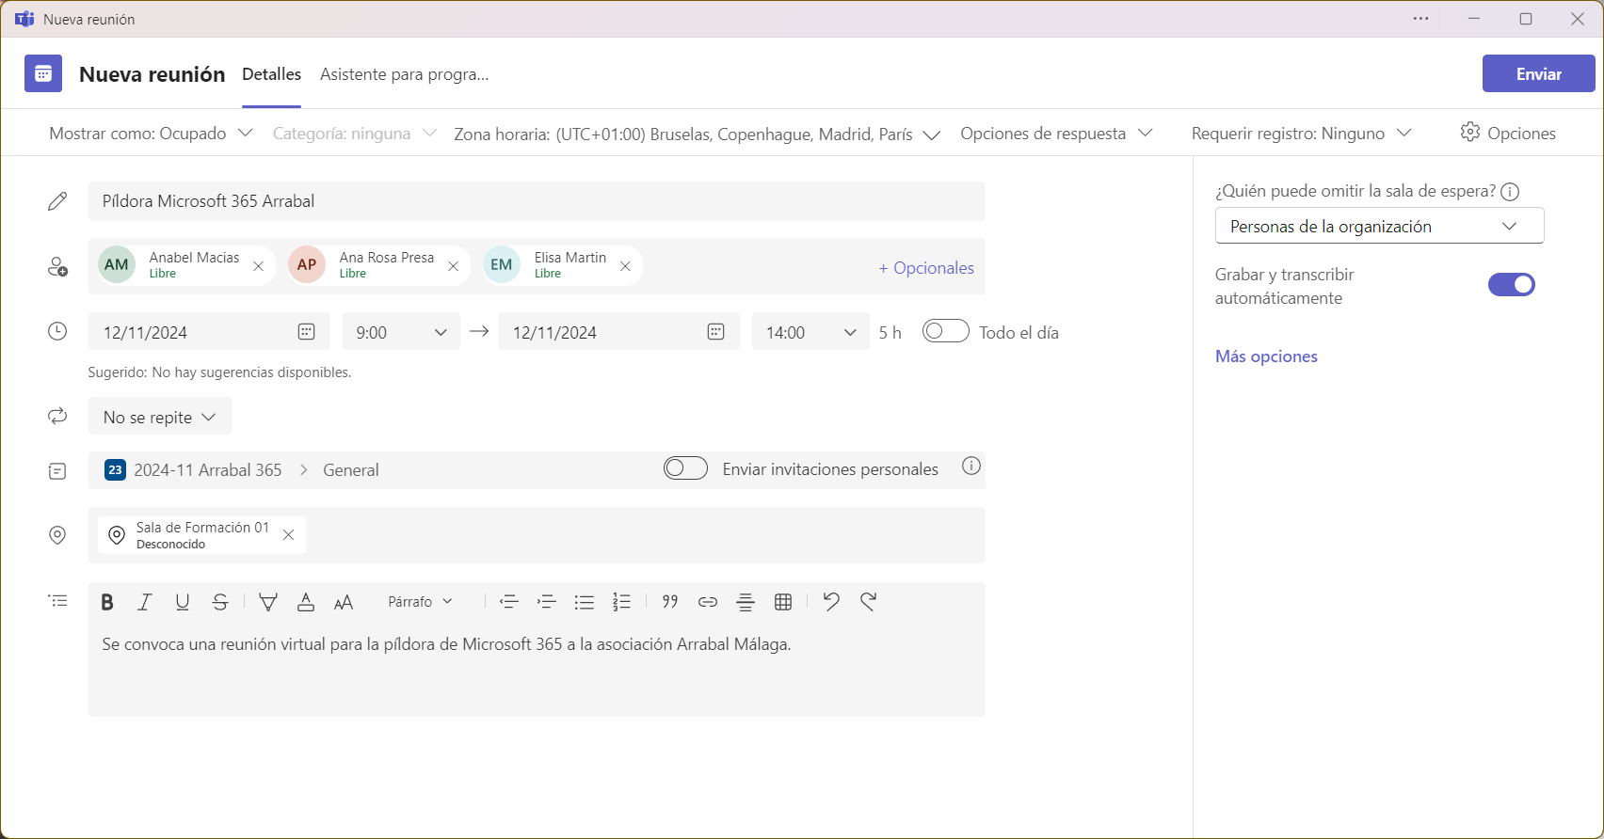Image resolution: width=1604 pixels, height=839 pixels.
Task: Click the Ana Rosa Presa attendee chip
Action: click(378, 265)
